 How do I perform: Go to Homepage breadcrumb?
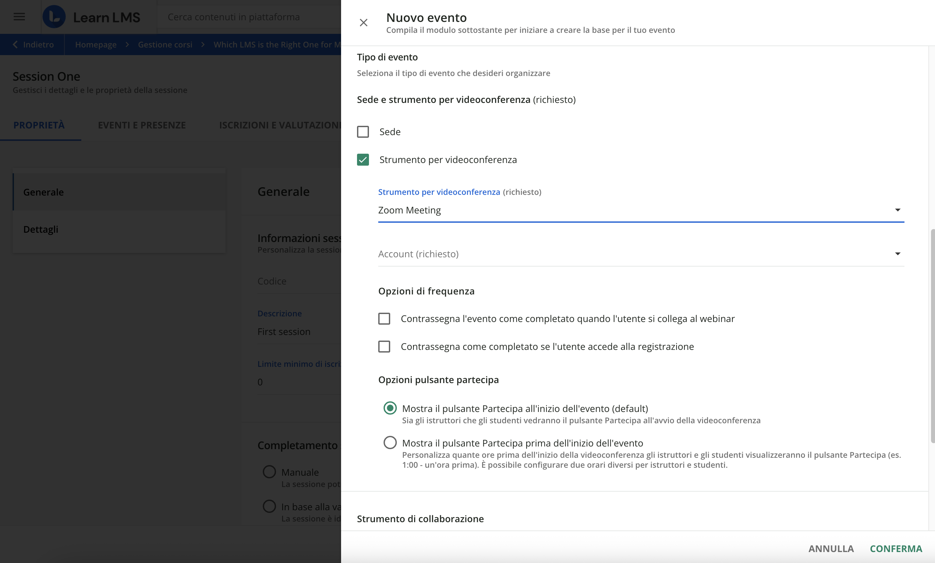tap(96, 44)
